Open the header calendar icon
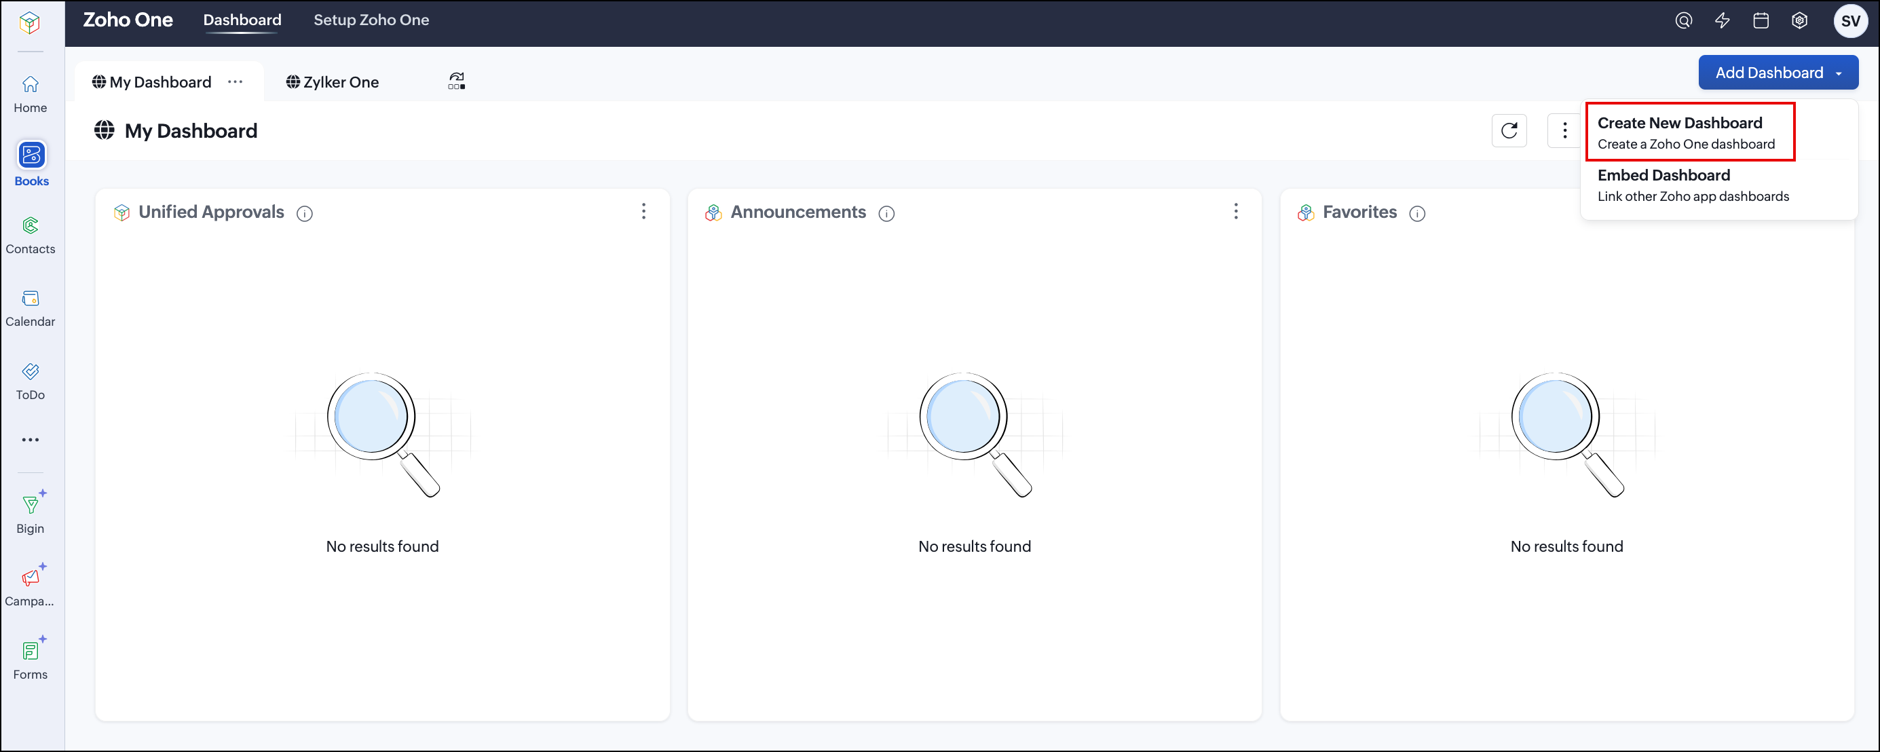1880x752 pixels. pyautogui.click(x=1761, y=20)
